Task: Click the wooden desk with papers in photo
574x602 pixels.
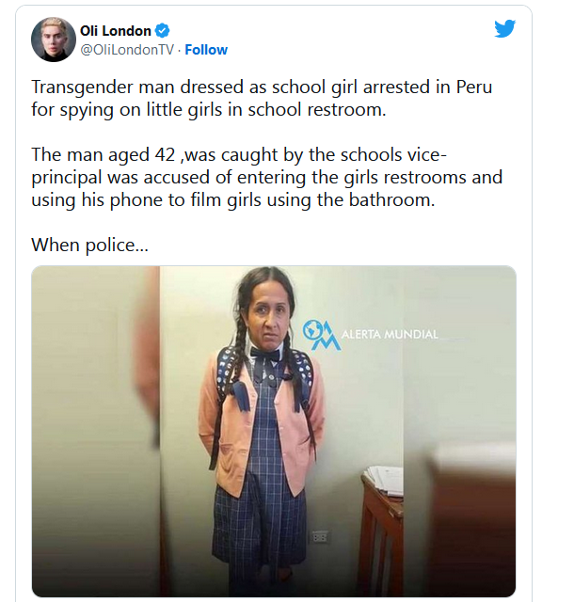Action: (x=382, y=530)
